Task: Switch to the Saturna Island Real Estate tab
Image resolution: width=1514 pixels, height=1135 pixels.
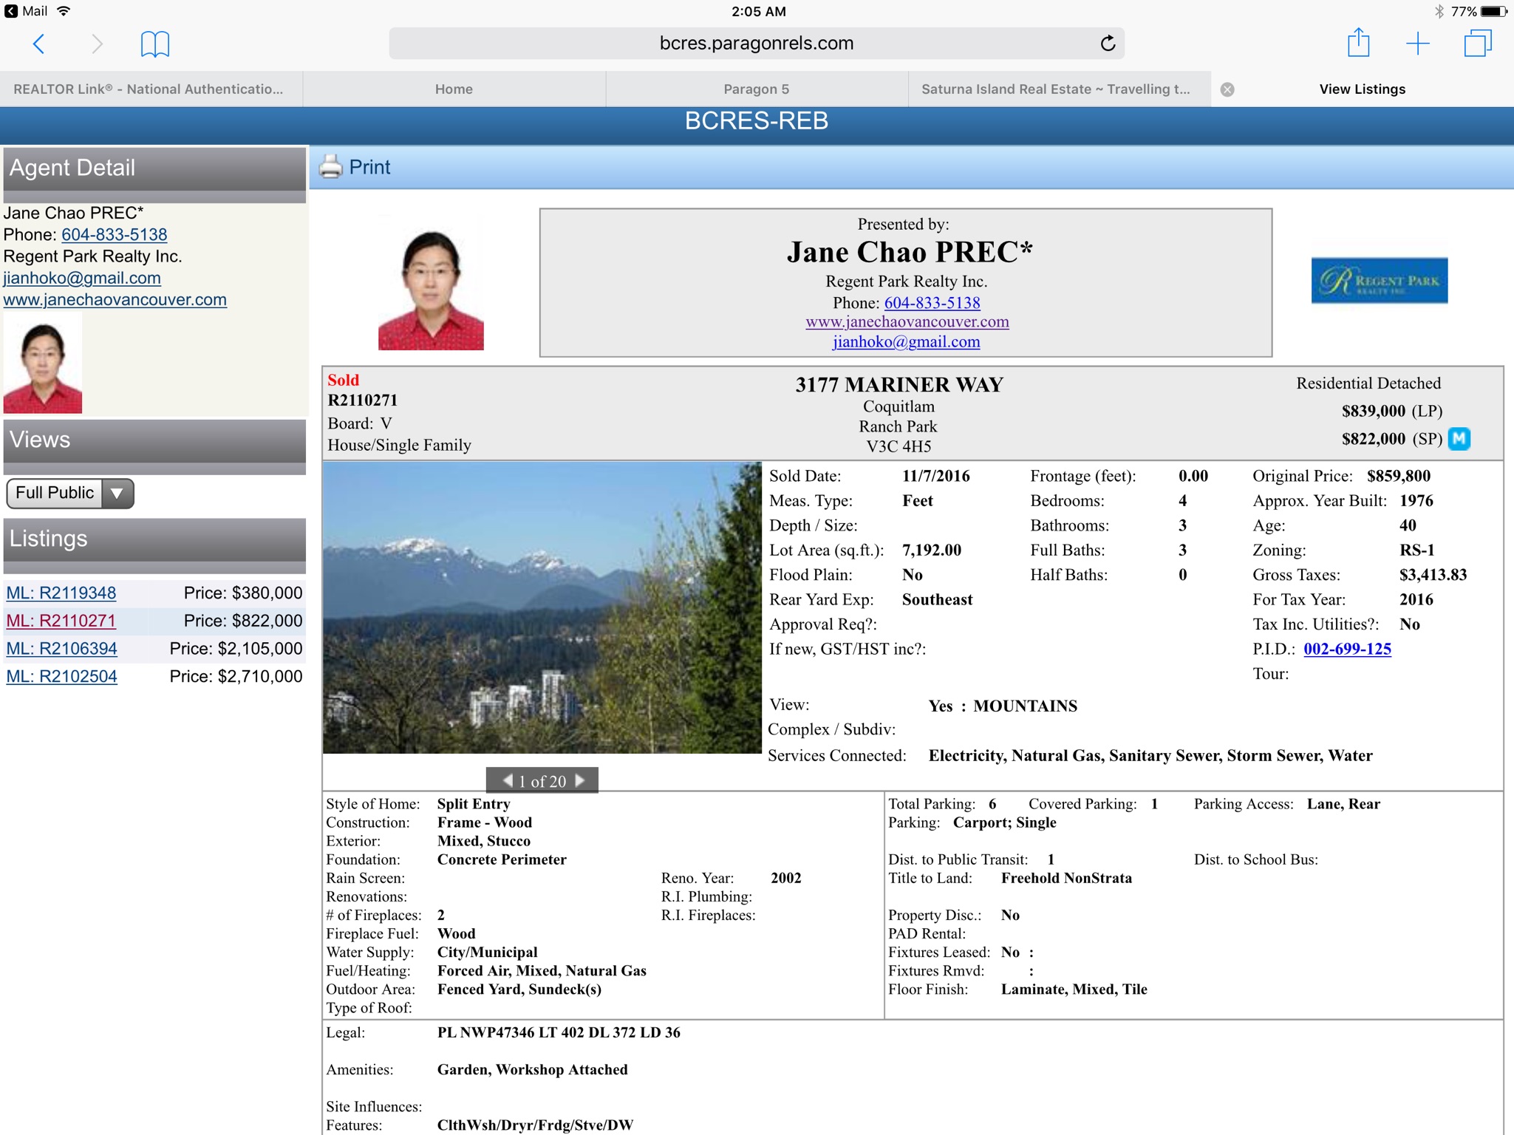Action: (x=1054, y=89)
